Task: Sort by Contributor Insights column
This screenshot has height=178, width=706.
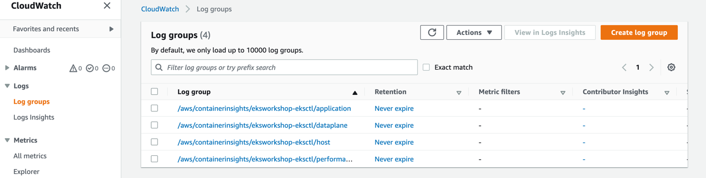Action: click(x=666, y=92)
